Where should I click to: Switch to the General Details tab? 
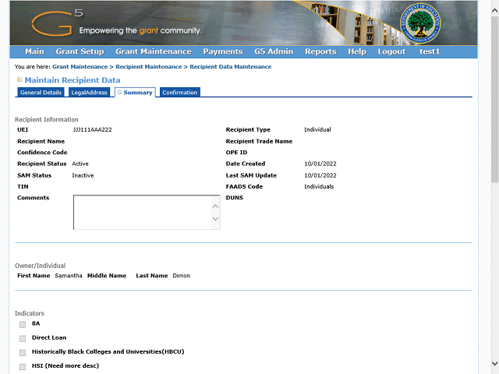coord(41,92)
